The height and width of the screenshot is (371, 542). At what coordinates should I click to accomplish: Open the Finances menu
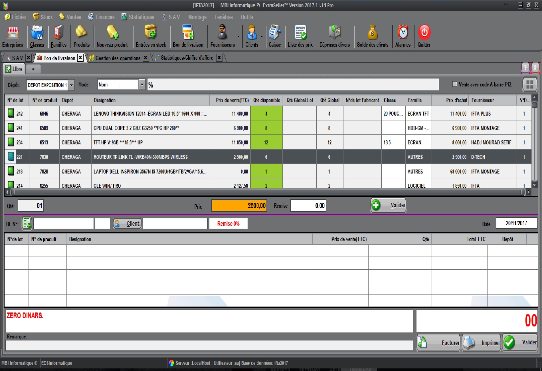pyautogui.click(x=101, y=17)
